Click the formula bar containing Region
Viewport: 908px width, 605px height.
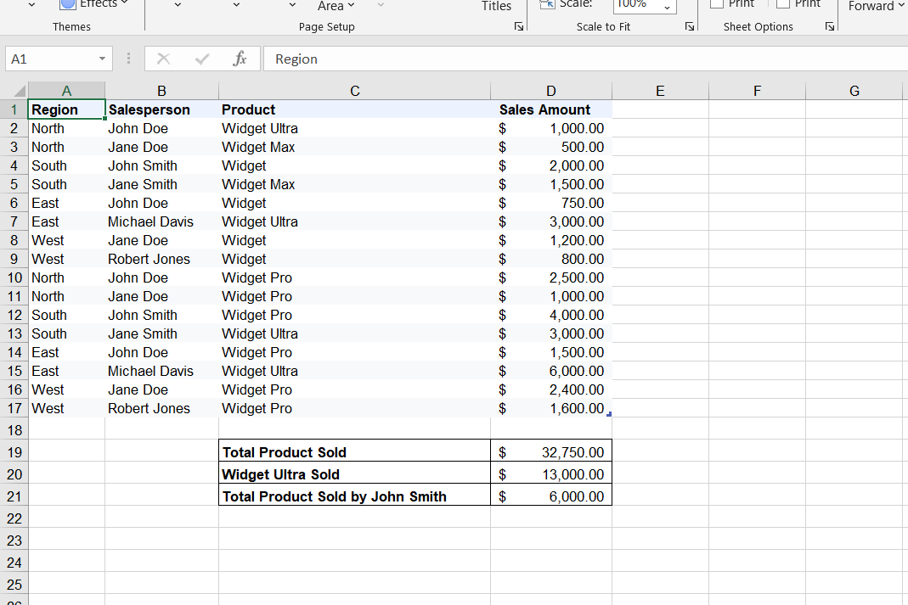click(585, 59)
